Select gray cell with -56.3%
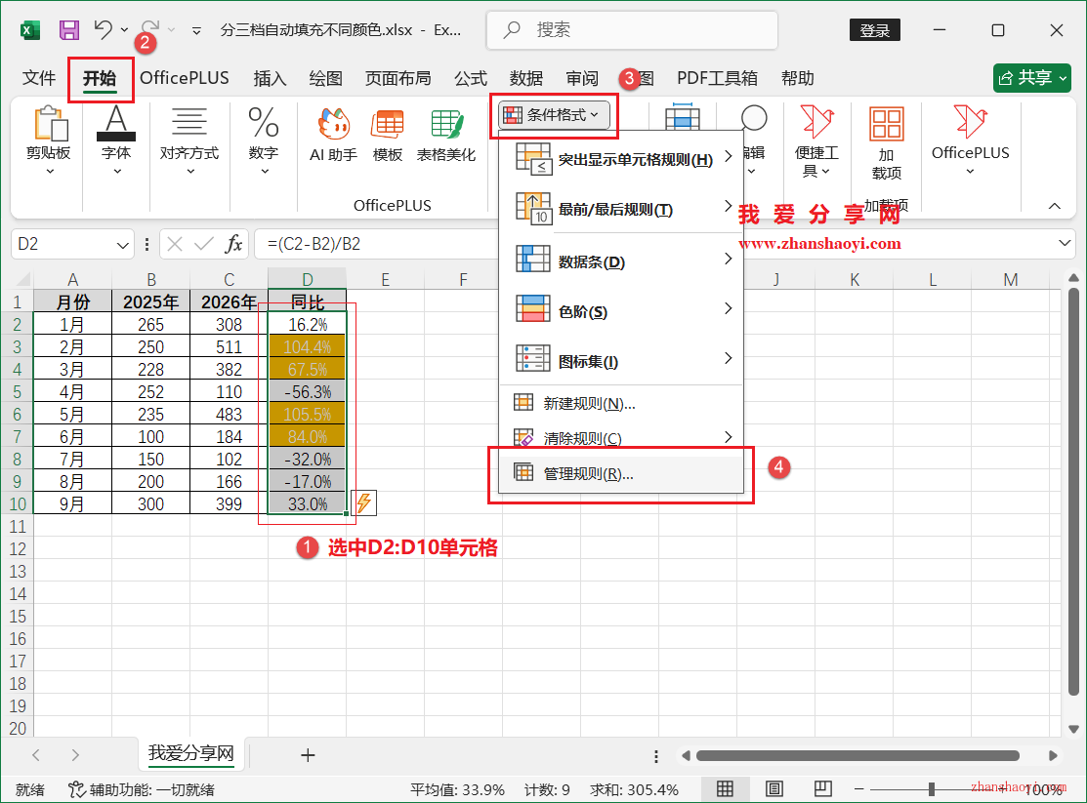This screenshot has height=803, width=1087. point(307,391)
